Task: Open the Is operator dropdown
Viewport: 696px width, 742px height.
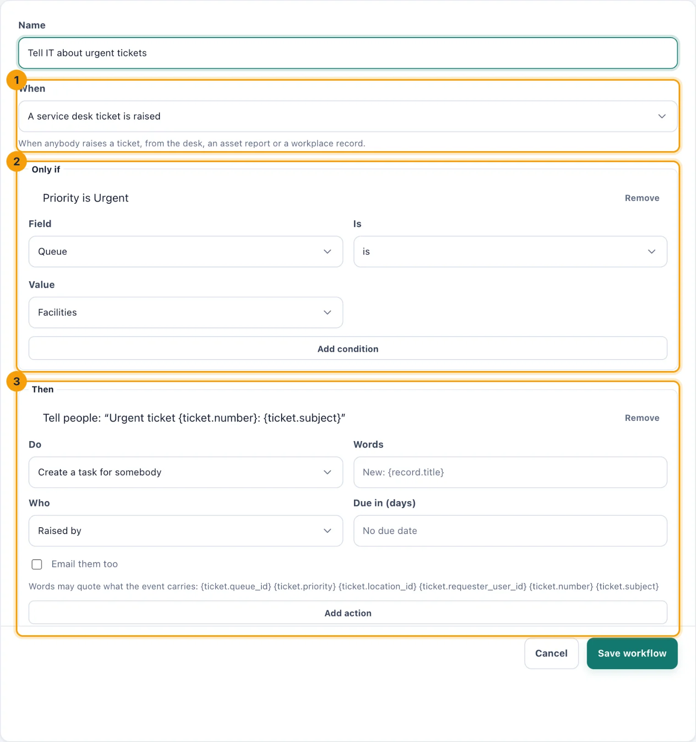Action: click(510, 251)
